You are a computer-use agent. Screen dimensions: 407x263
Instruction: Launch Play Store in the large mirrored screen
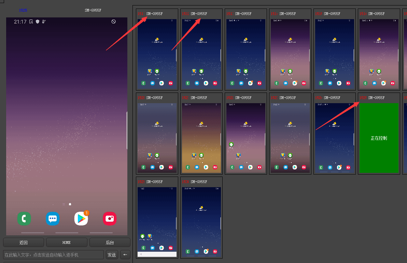(81, 219)
